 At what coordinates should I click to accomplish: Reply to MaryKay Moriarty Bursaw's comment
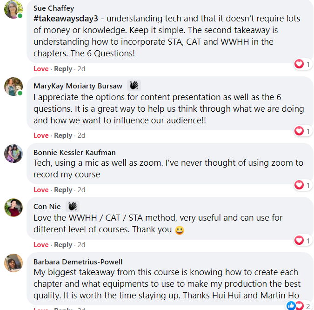(x=63, y=135)
